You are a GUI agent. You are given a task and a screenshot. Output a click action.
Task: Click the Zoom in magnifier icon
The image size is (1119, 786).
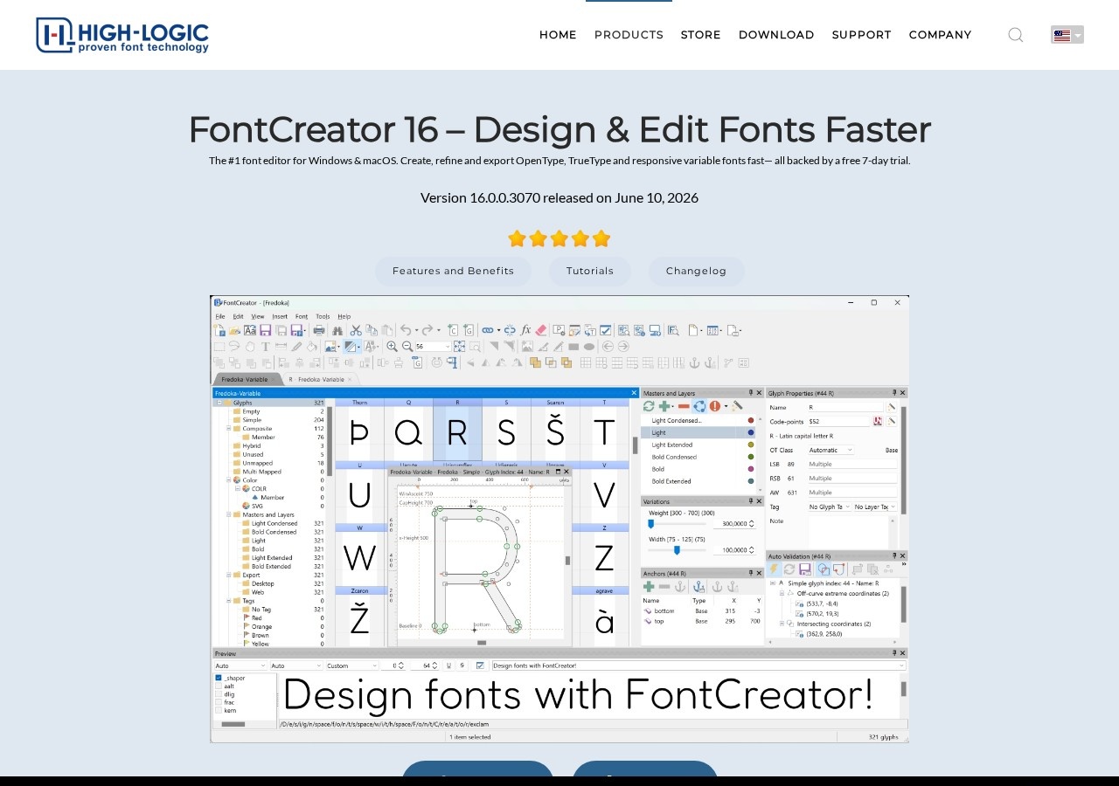tap(392, 346)
